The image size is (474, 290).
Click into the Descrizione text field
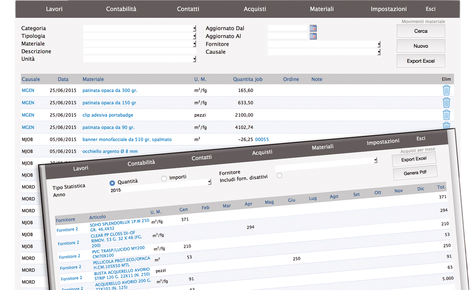point(139,51)
